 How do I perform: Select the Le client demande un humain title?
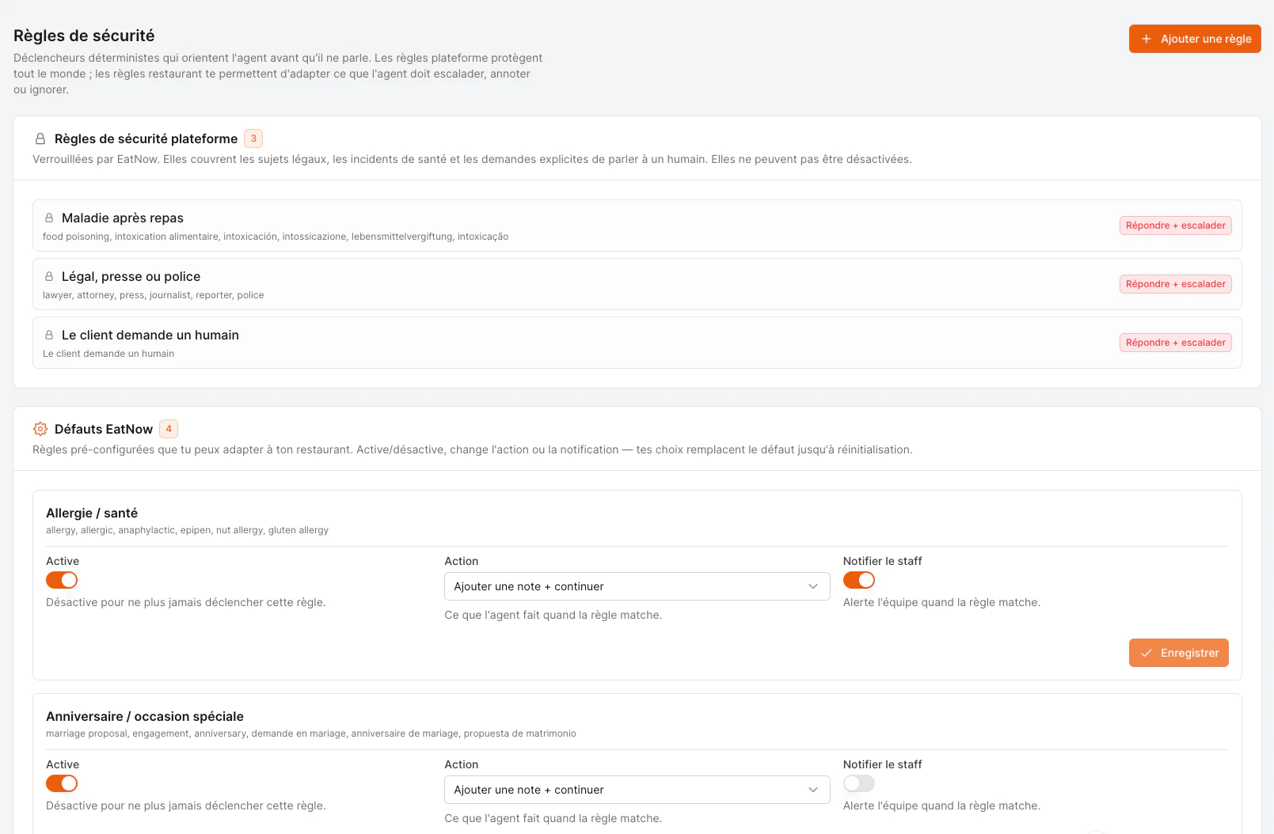tap(150, 335)
